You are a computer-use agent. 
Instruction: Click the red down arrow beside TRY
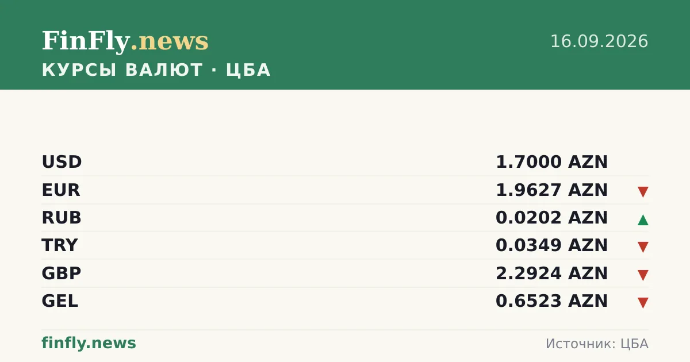point(643,247)
